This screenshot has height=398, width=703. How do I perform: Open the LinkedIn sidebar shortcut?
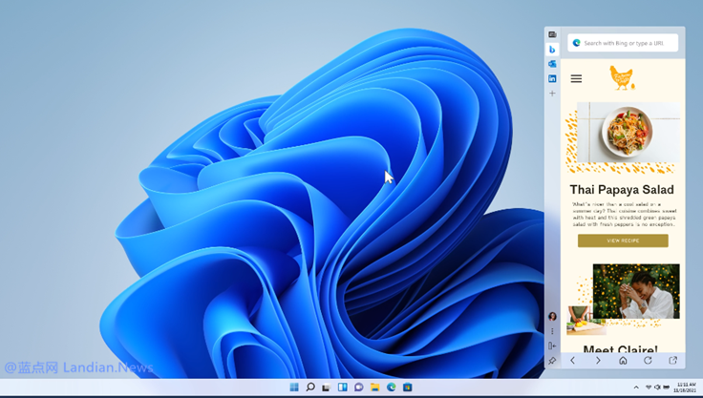[x=552, y=78]
